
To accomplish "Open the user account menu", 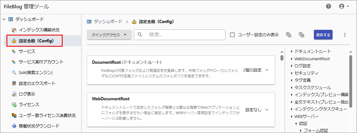I will [344, 6].
